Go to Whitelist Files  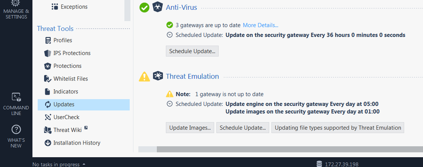(x=66, y=79)
